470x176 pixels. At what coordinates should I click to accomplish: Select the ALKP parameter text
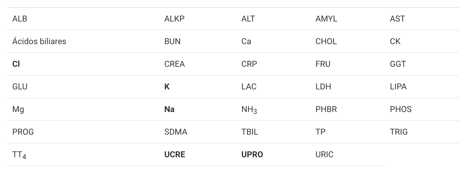click(x=174, y=19)
